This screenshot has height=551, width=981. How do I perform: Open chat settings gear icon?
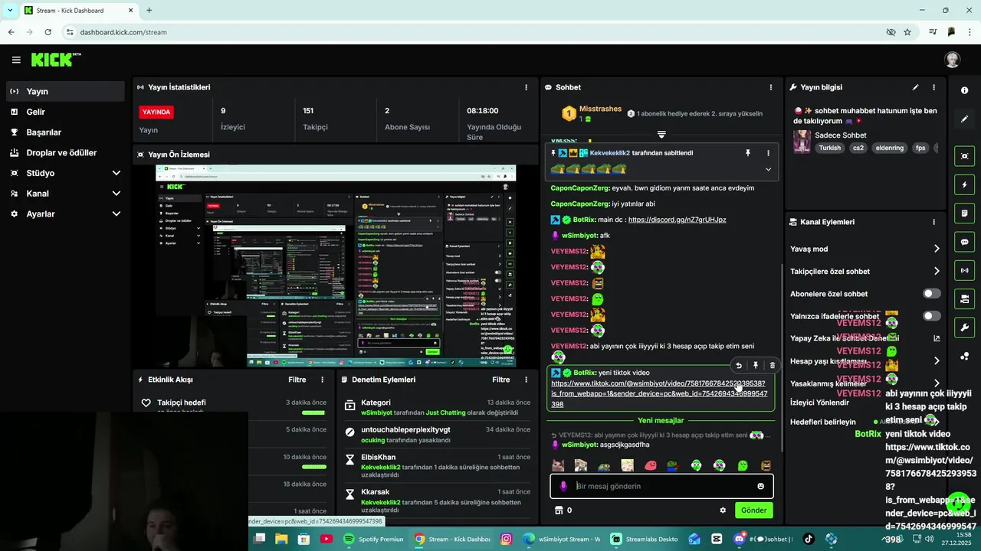coord(722,510)
